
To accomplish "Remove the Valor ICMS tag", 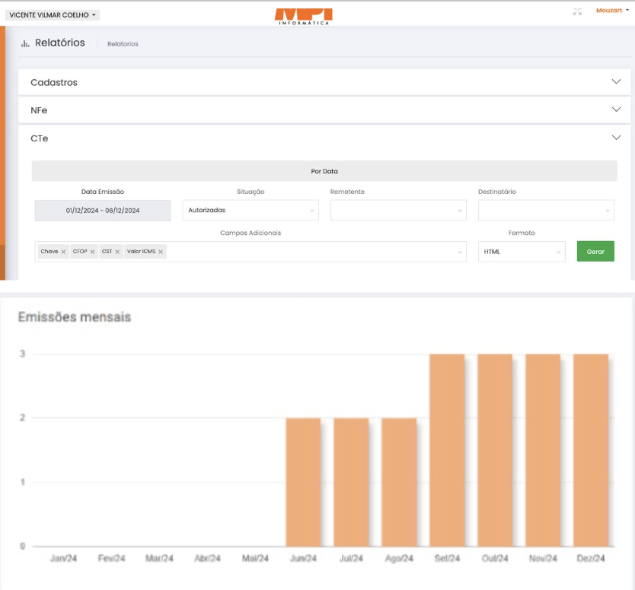I will tap(161, 252).
